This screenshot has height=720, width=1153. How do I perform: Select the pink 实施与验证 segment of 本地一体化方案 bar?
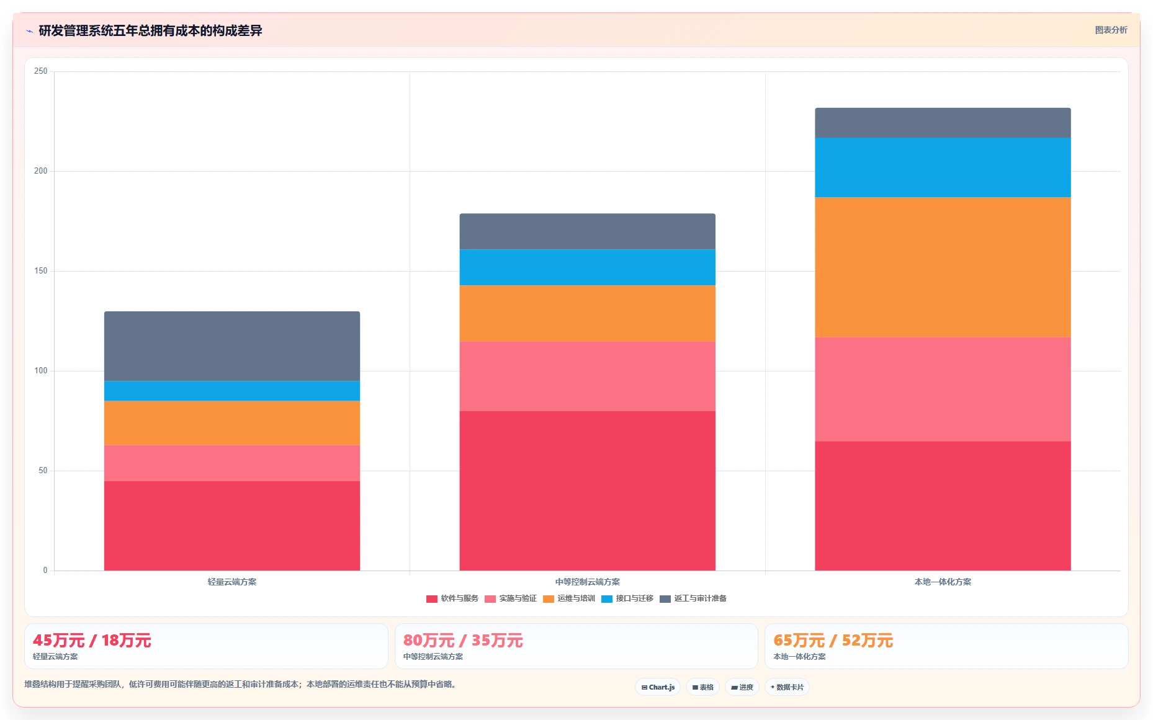point(943,389)
